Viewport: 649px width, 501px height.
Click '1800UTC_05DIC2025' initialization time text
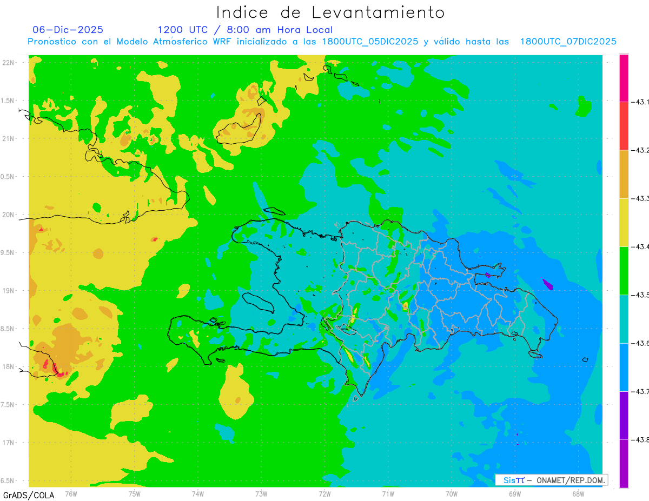[370, 42]
